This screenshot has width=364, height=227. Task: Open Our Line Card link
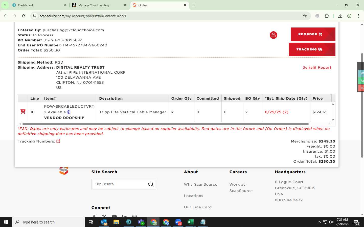(x=198, y=207)
